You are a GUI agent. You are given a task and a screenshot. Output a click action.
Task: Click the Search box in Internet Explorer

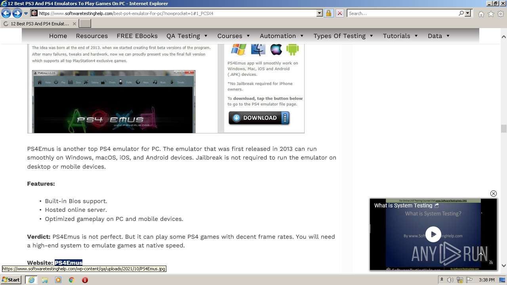click(x=402, y=13)
